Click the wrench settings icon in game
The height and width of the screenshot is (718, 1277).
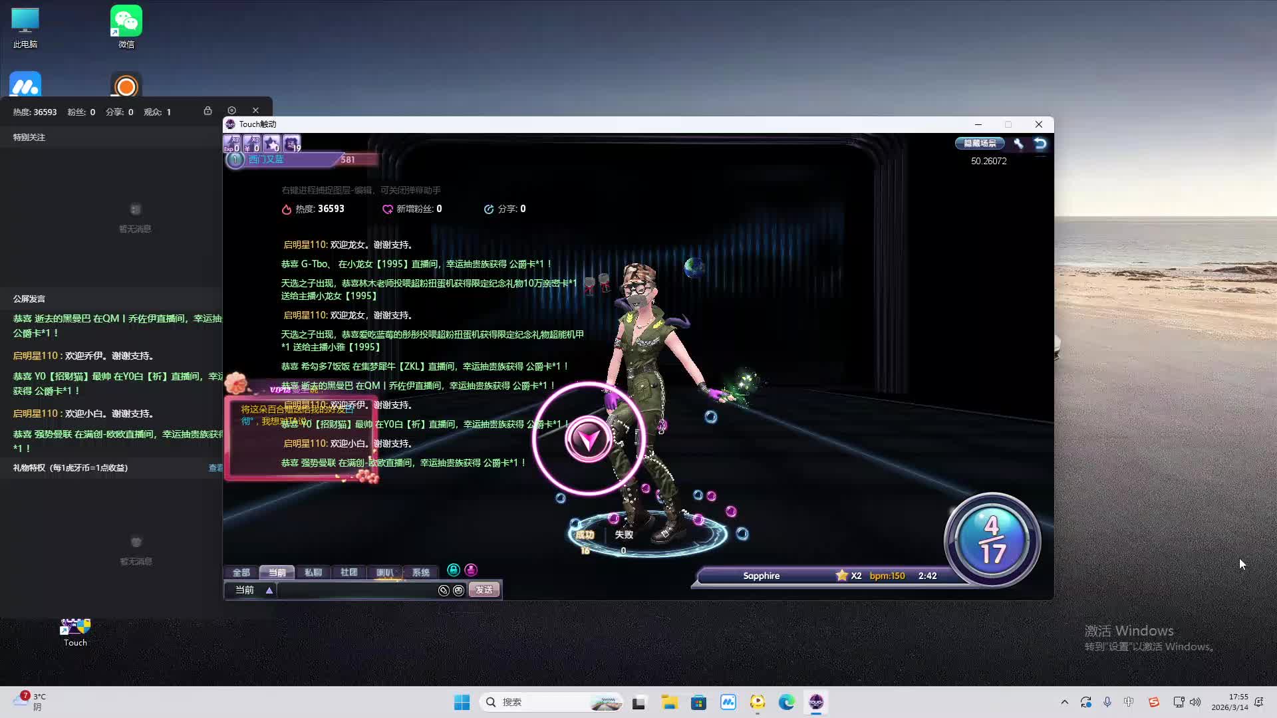point(1018,144)
